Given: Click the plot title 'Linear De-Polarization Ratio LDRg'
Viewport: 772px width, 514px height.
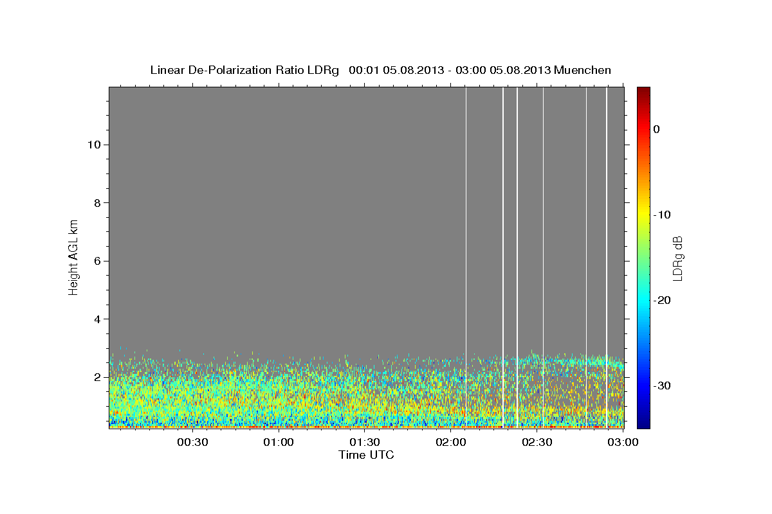Looking at the screenshot, I should (x=244, y=70).
